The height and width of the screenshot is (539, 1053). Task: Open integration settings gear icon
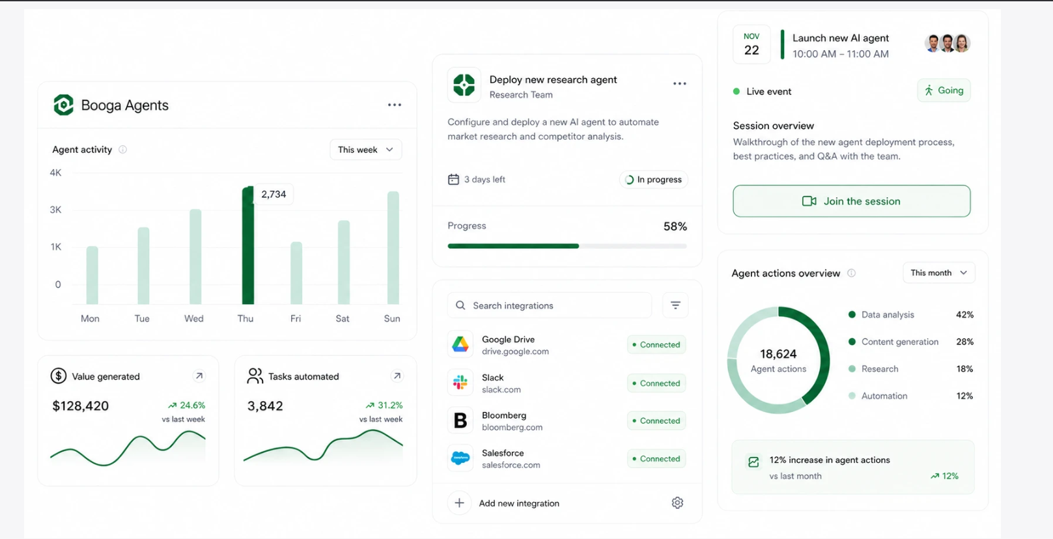pos(677,503)
